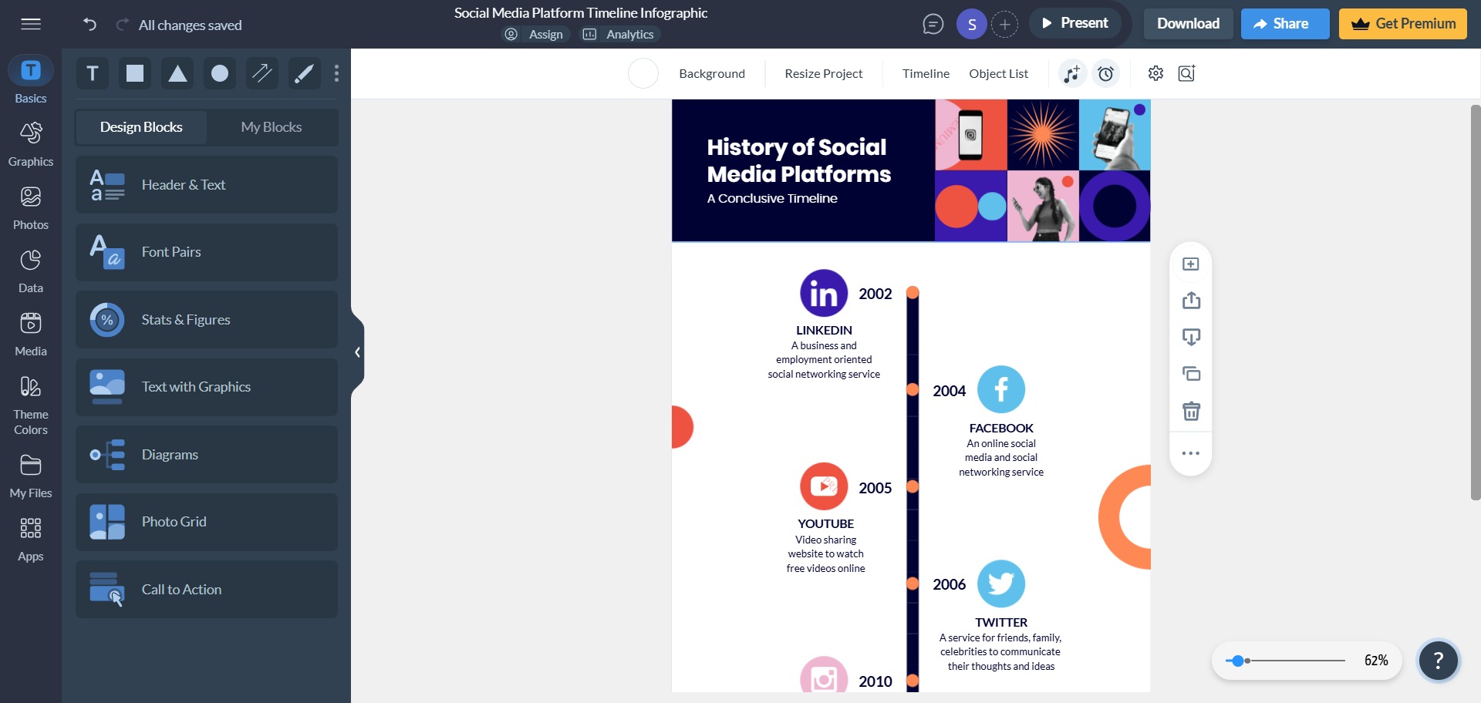
Task: Duplicate the current slide
Action: [1191, 374]
